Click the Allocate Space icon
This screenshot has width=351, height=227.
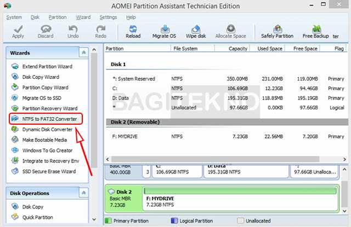(231, 29)
